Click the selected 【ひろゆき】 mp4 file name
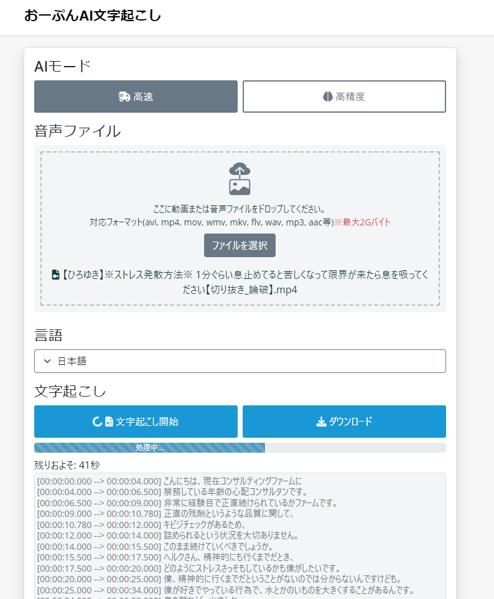 coord(245,282)
